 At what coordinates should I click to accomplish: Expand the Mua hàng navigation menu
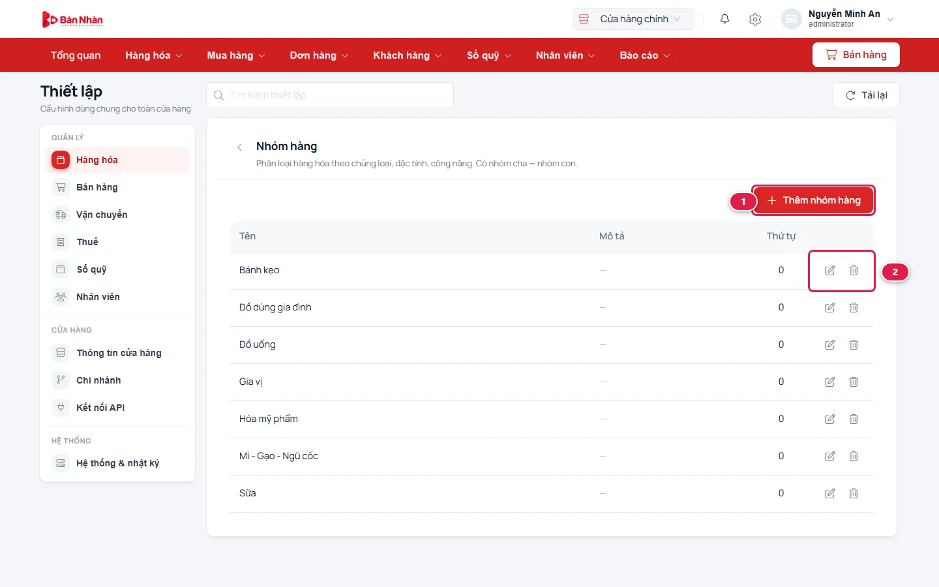(236, 55)
